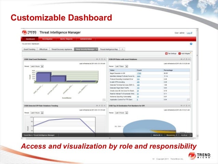Open the Administration menu
The image size is (218, 164).
pos(86,39)
